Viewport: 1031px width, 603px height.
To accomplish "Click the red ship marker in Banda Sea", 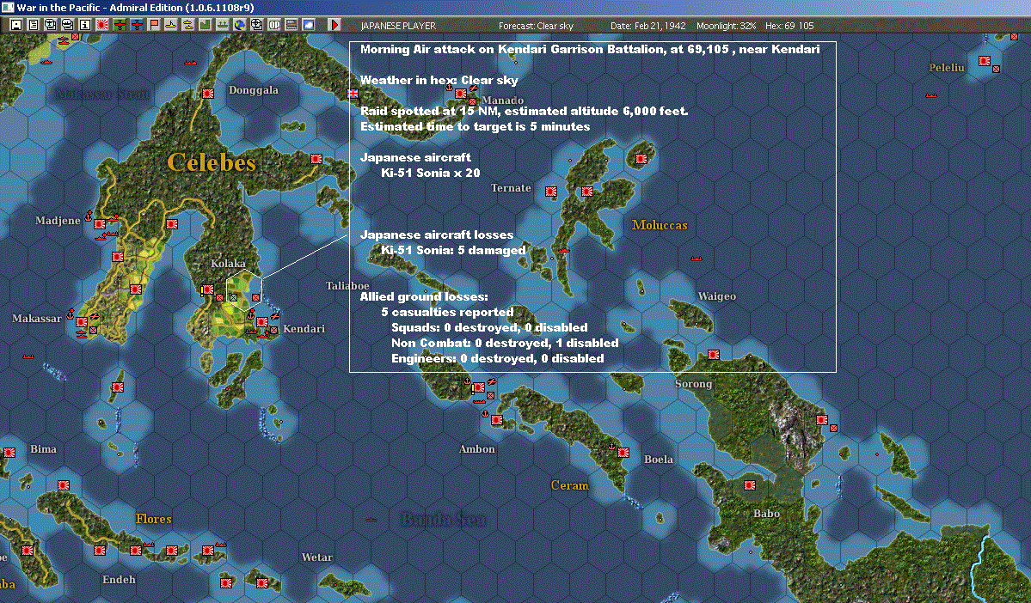I will point(371,520).
